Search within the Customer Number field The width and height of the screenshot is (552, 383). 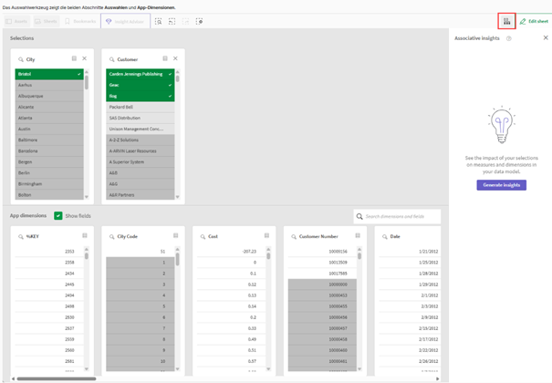(x=294, y=237)
